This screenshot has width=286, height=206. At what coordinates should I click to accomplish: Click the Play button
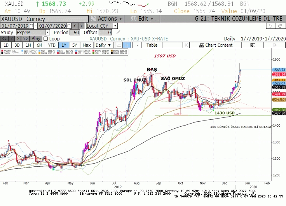36,39
